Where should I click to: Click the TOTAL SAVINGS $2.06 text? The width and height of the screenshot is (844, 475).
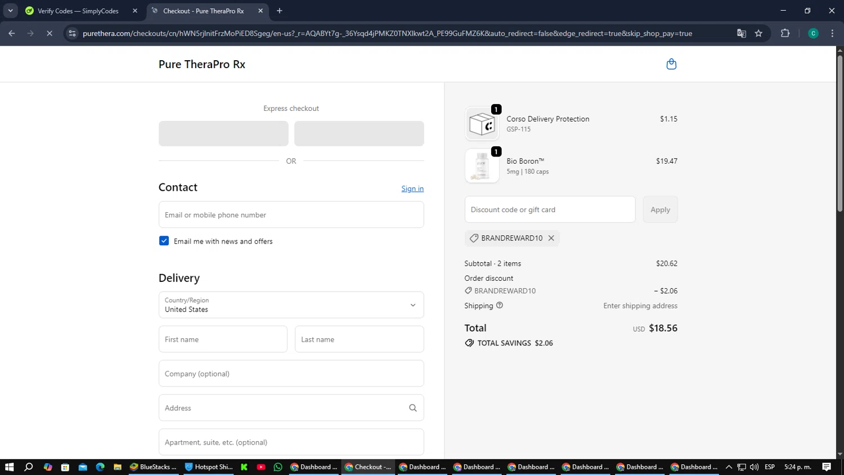click(x=515, y=343)
